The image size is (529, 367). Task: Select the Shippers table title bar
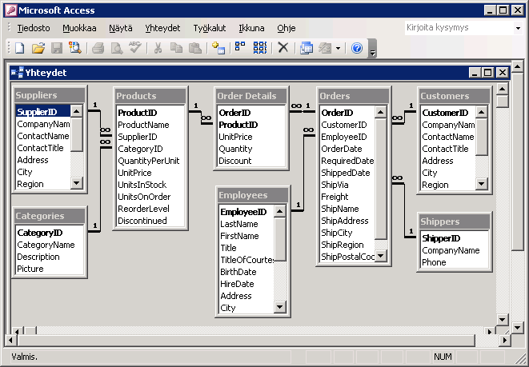(x=455, y=221)
